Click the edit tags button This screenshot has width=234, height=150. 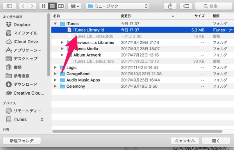coord(186,6)
